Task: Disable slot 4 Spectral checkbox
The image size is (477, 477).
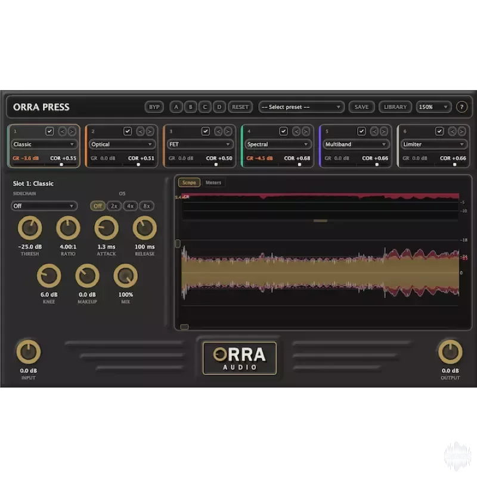Action: (x=284, y=131)
